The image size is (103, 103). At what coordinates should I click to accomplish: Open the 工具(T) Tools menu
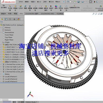[45, 2]
